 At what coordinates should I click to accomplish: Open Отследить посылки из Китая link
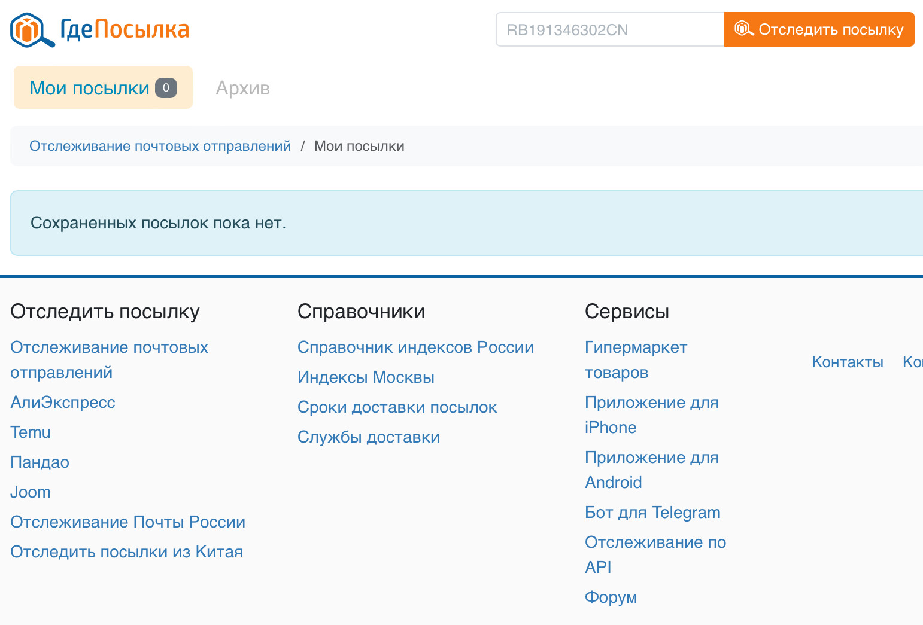[126, 551]
